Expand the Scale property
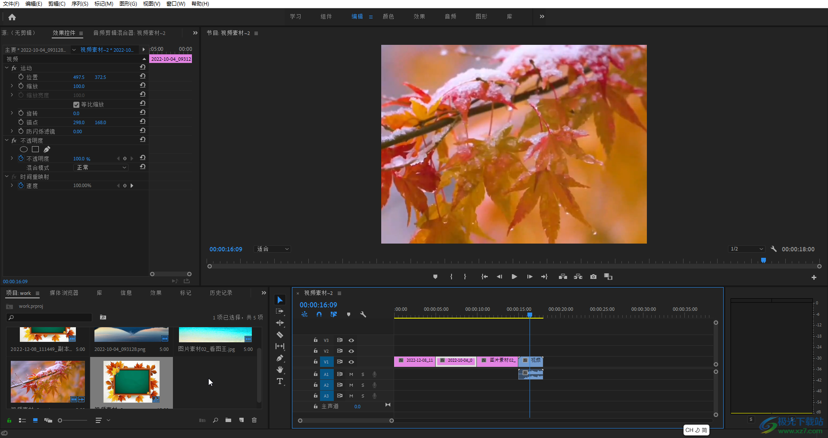The width and height of the screenshot is (828, 438). (12, 86)
